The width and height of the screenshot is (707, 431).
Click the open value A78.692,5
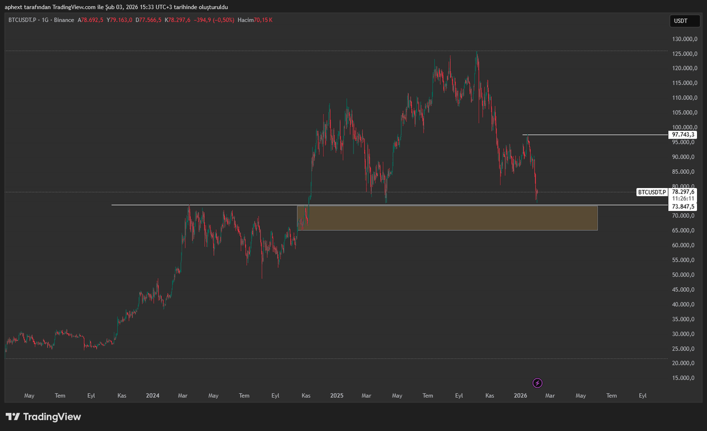click(91, 20)
